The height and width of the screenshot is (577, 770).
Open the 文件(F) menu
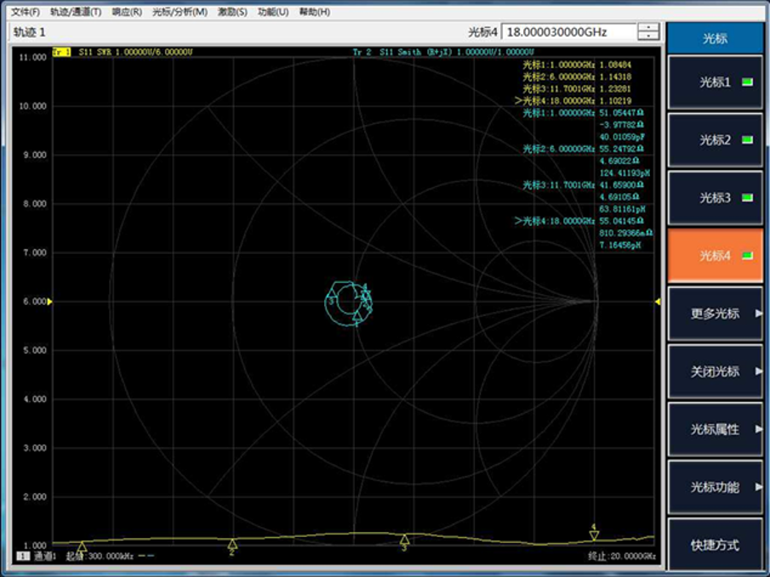pyautogui.click(x=25, y=12)
